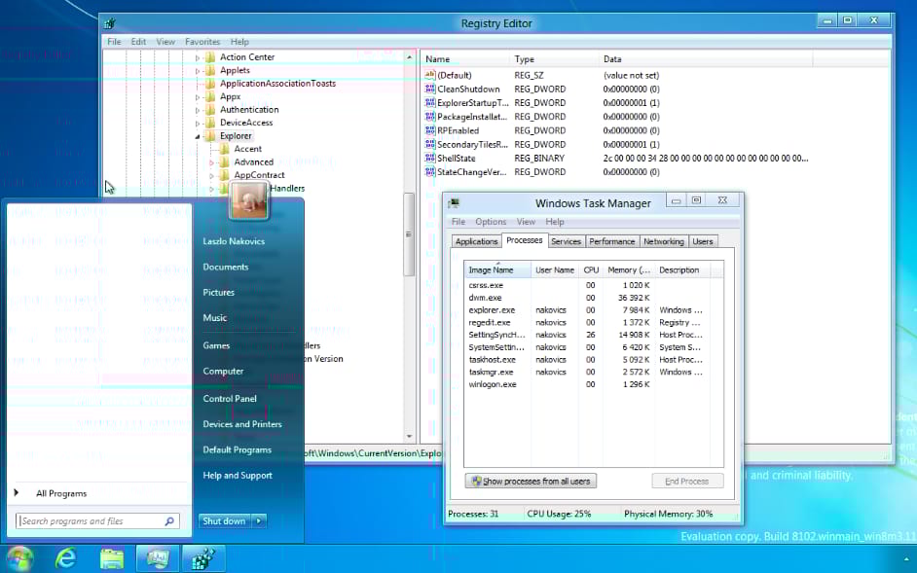
Task: Open Control Panel from Start menu
Action: pyautogui.click(x=230, y=398)
